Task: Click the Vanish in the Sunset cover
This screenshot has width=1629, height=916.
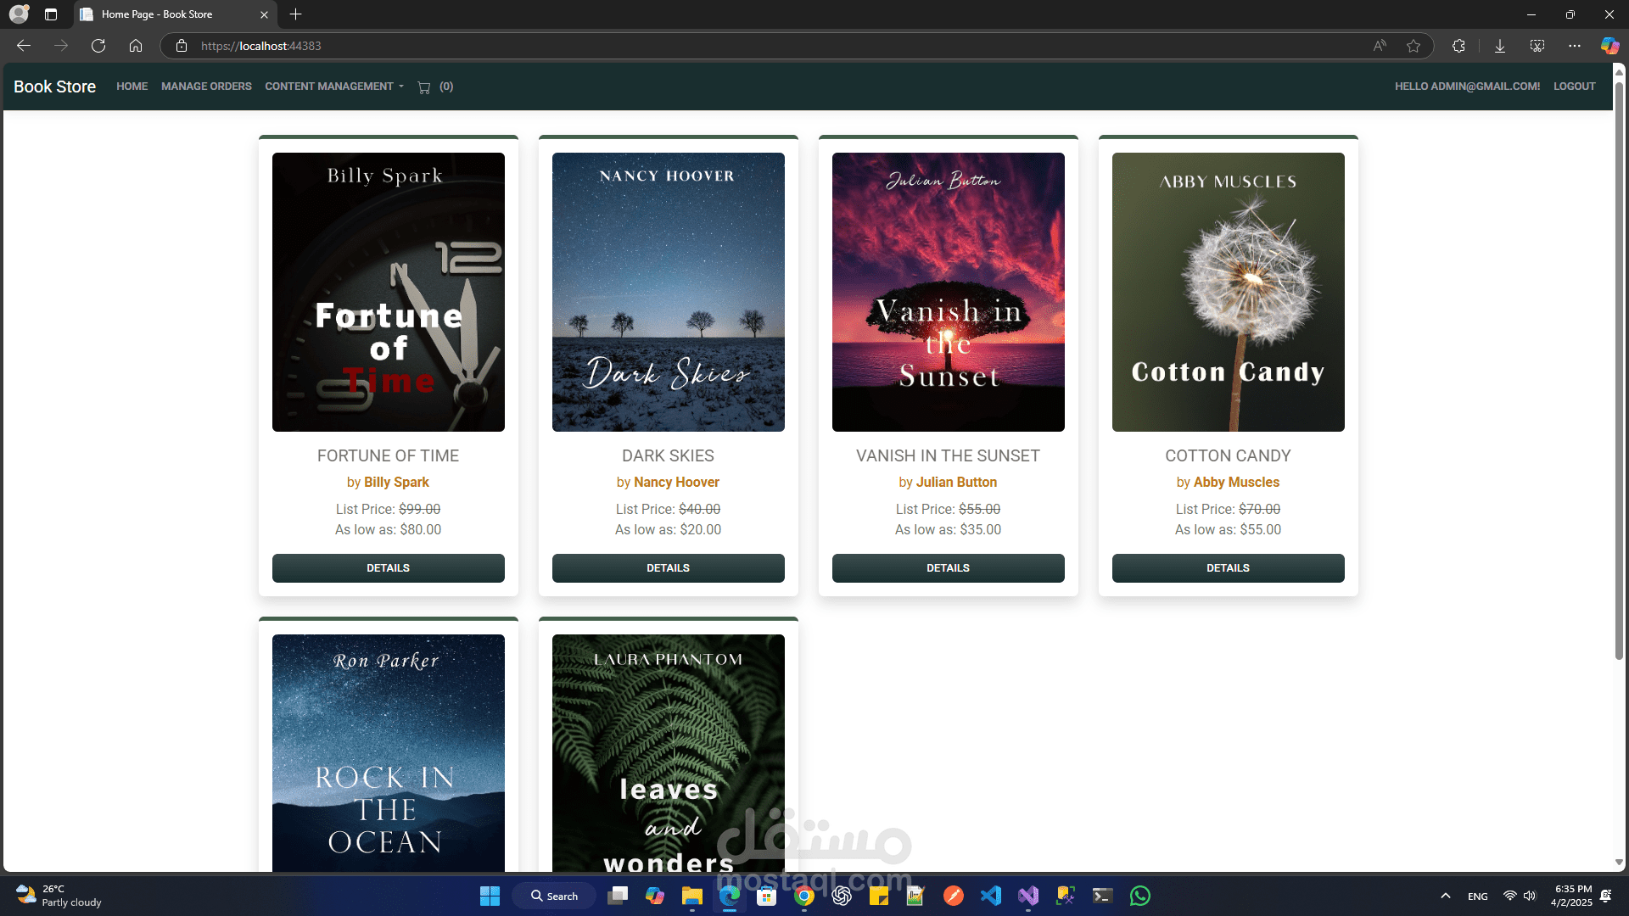Action: click(x=949, y=292)
